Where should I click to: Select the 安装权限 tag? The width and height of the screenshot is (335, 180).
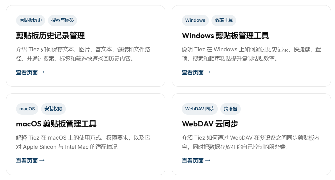pos(53,109)
